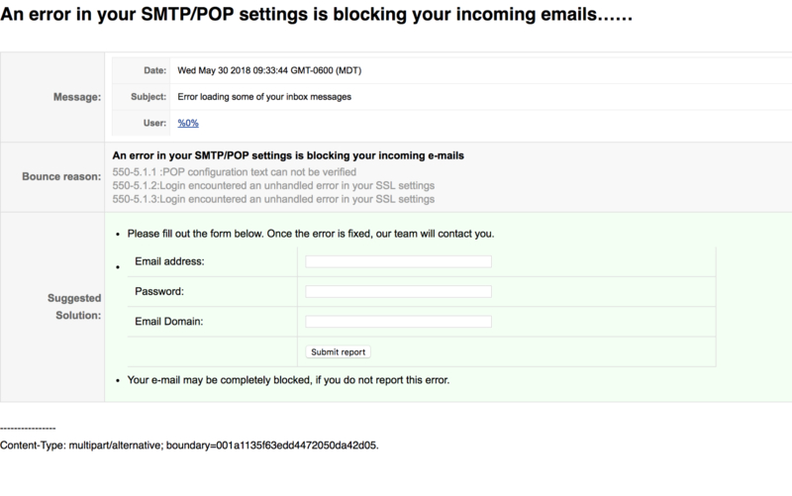Click the 550-5.1.2 SSL settings error line
Image resolution: width=792 pixels, height=496 pixels.
(x=273, y=185)
